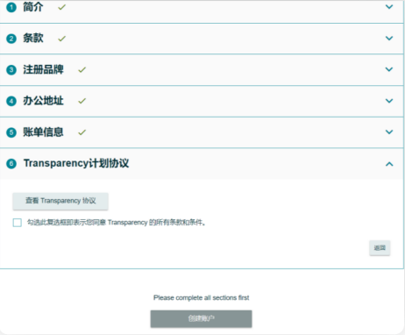The image size is (405, 335).
Task: Open the 简介 section title
Action: coord(33,7)
